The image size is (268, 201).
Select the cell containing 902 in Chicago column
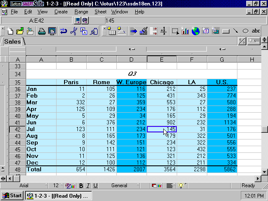(162, 123)
